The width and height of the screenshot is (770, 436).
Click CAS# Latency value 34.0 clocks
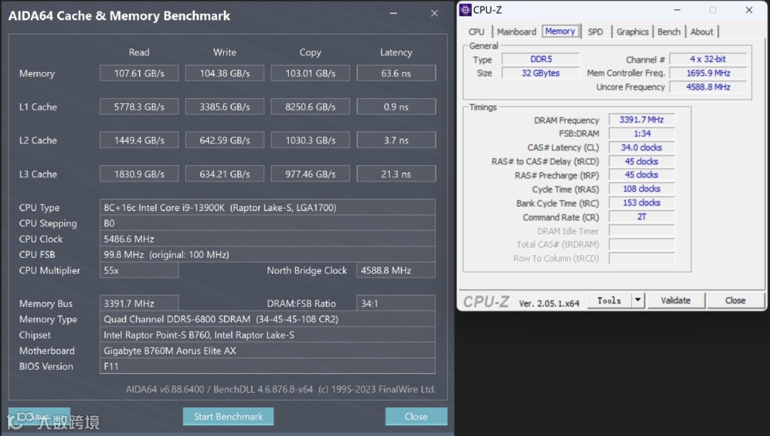point(642,147)
